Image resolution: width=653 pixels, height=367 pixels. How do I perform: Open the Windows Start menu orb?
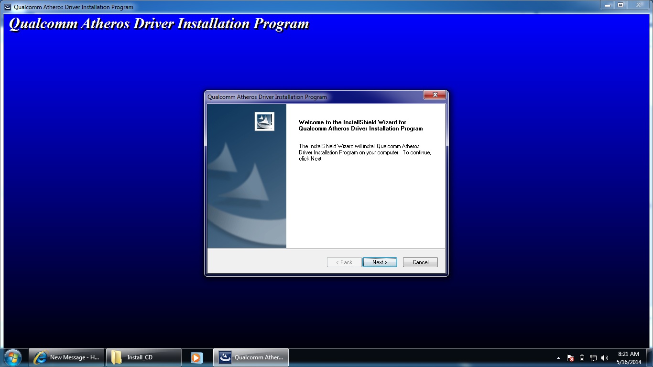(x=12, y=357)
